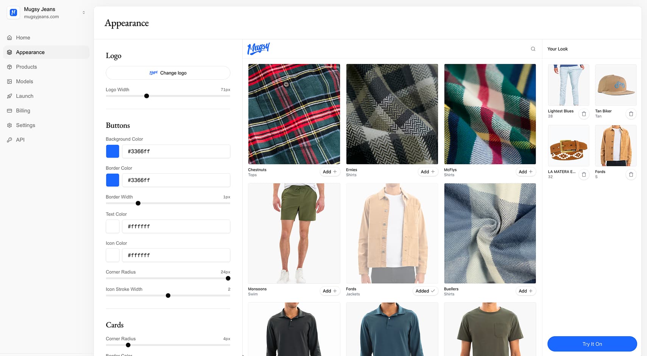Add the McFlys shirt to the look

[x=525, y=172]
